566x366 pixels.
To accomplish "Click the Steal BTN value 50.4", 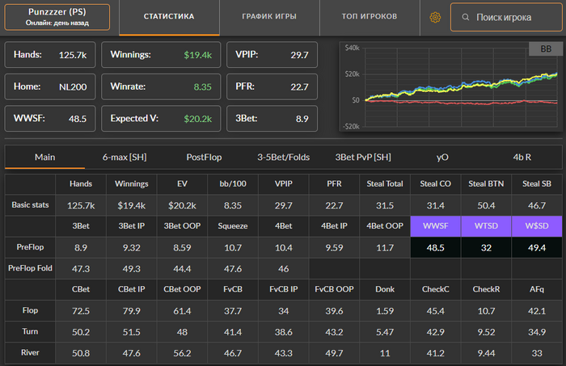I will coord(486,205).
